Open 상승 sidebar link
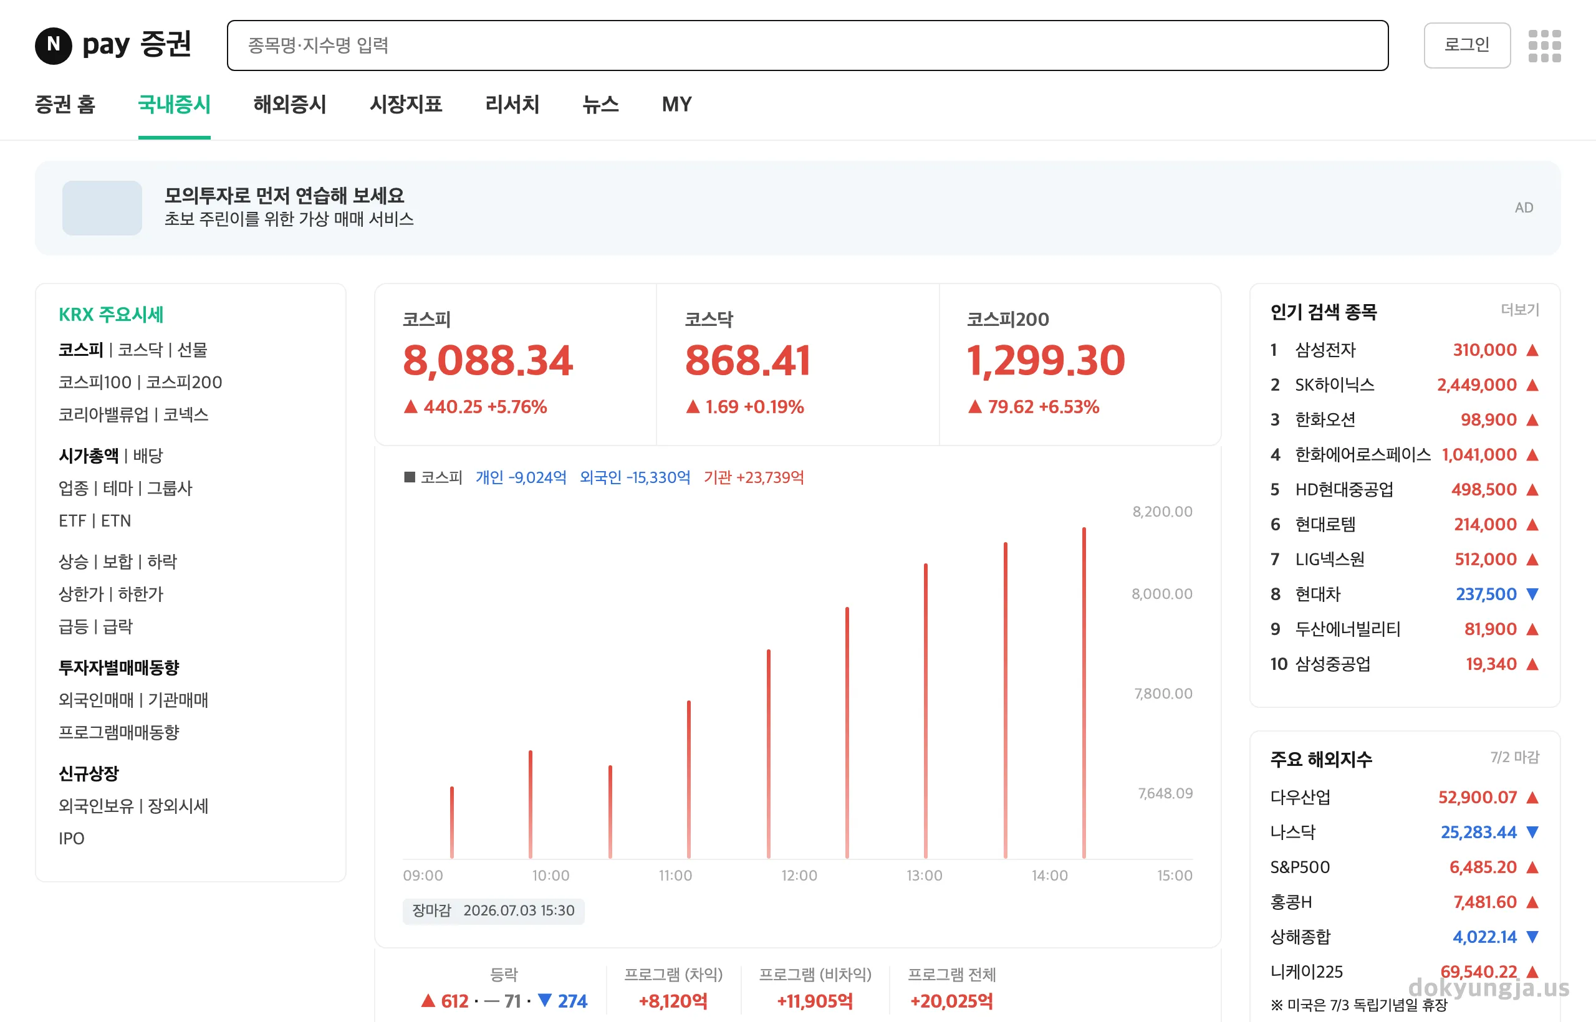1596x1022 pixels. 73,561
